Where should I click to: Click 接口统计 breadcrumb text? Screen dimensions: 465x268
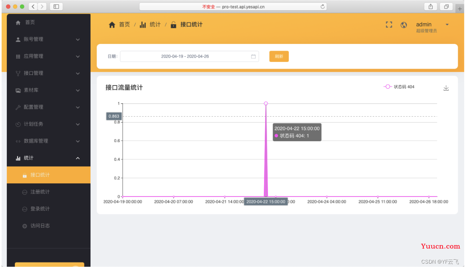pos(191,25)
